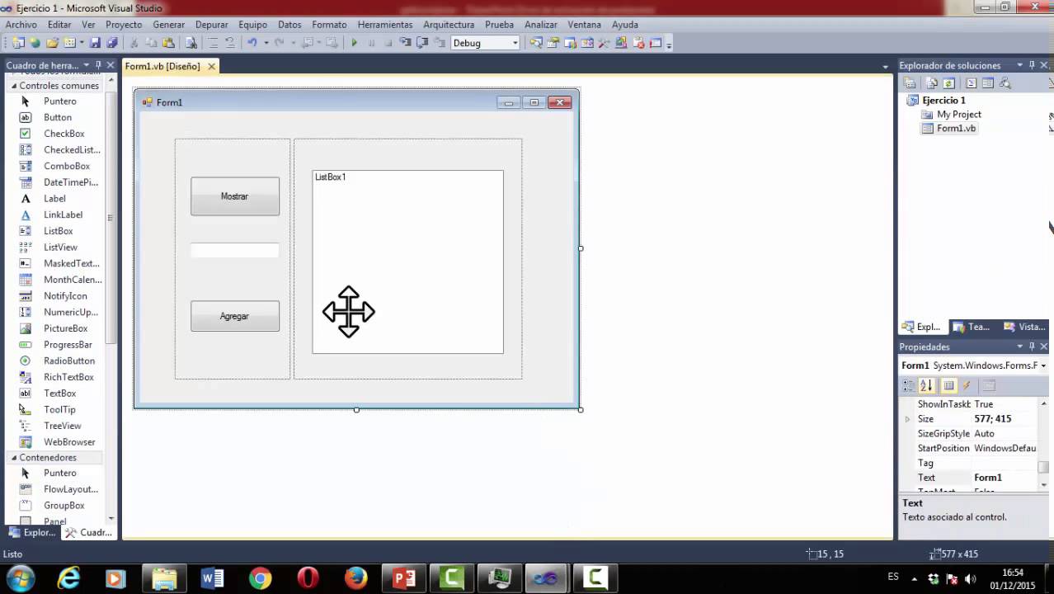Image resolution: width=1054 pixels, height=594 pixels.
Task: Pin the Cuadro de herramientas panel
Action: click(98, 65)
